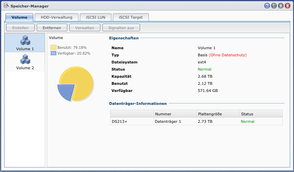Click the Dateisystem property label
Screen dimensions: 294x172
[x=124, y=62]
